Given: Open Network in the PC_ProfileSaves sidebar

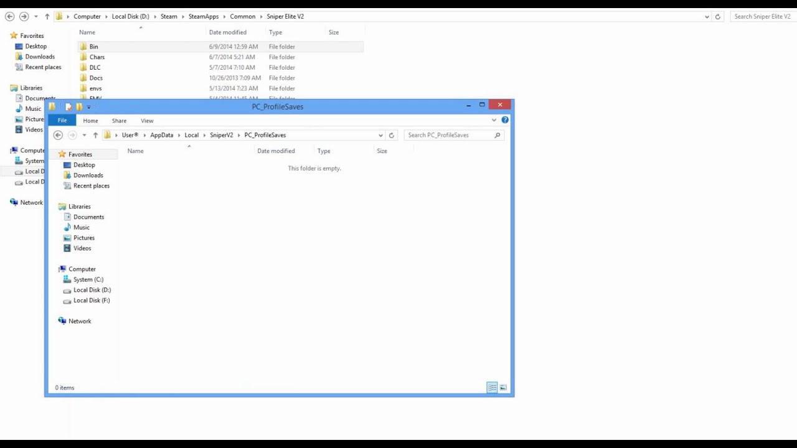Looking at the screenshot, I should (x=80, y=321).
